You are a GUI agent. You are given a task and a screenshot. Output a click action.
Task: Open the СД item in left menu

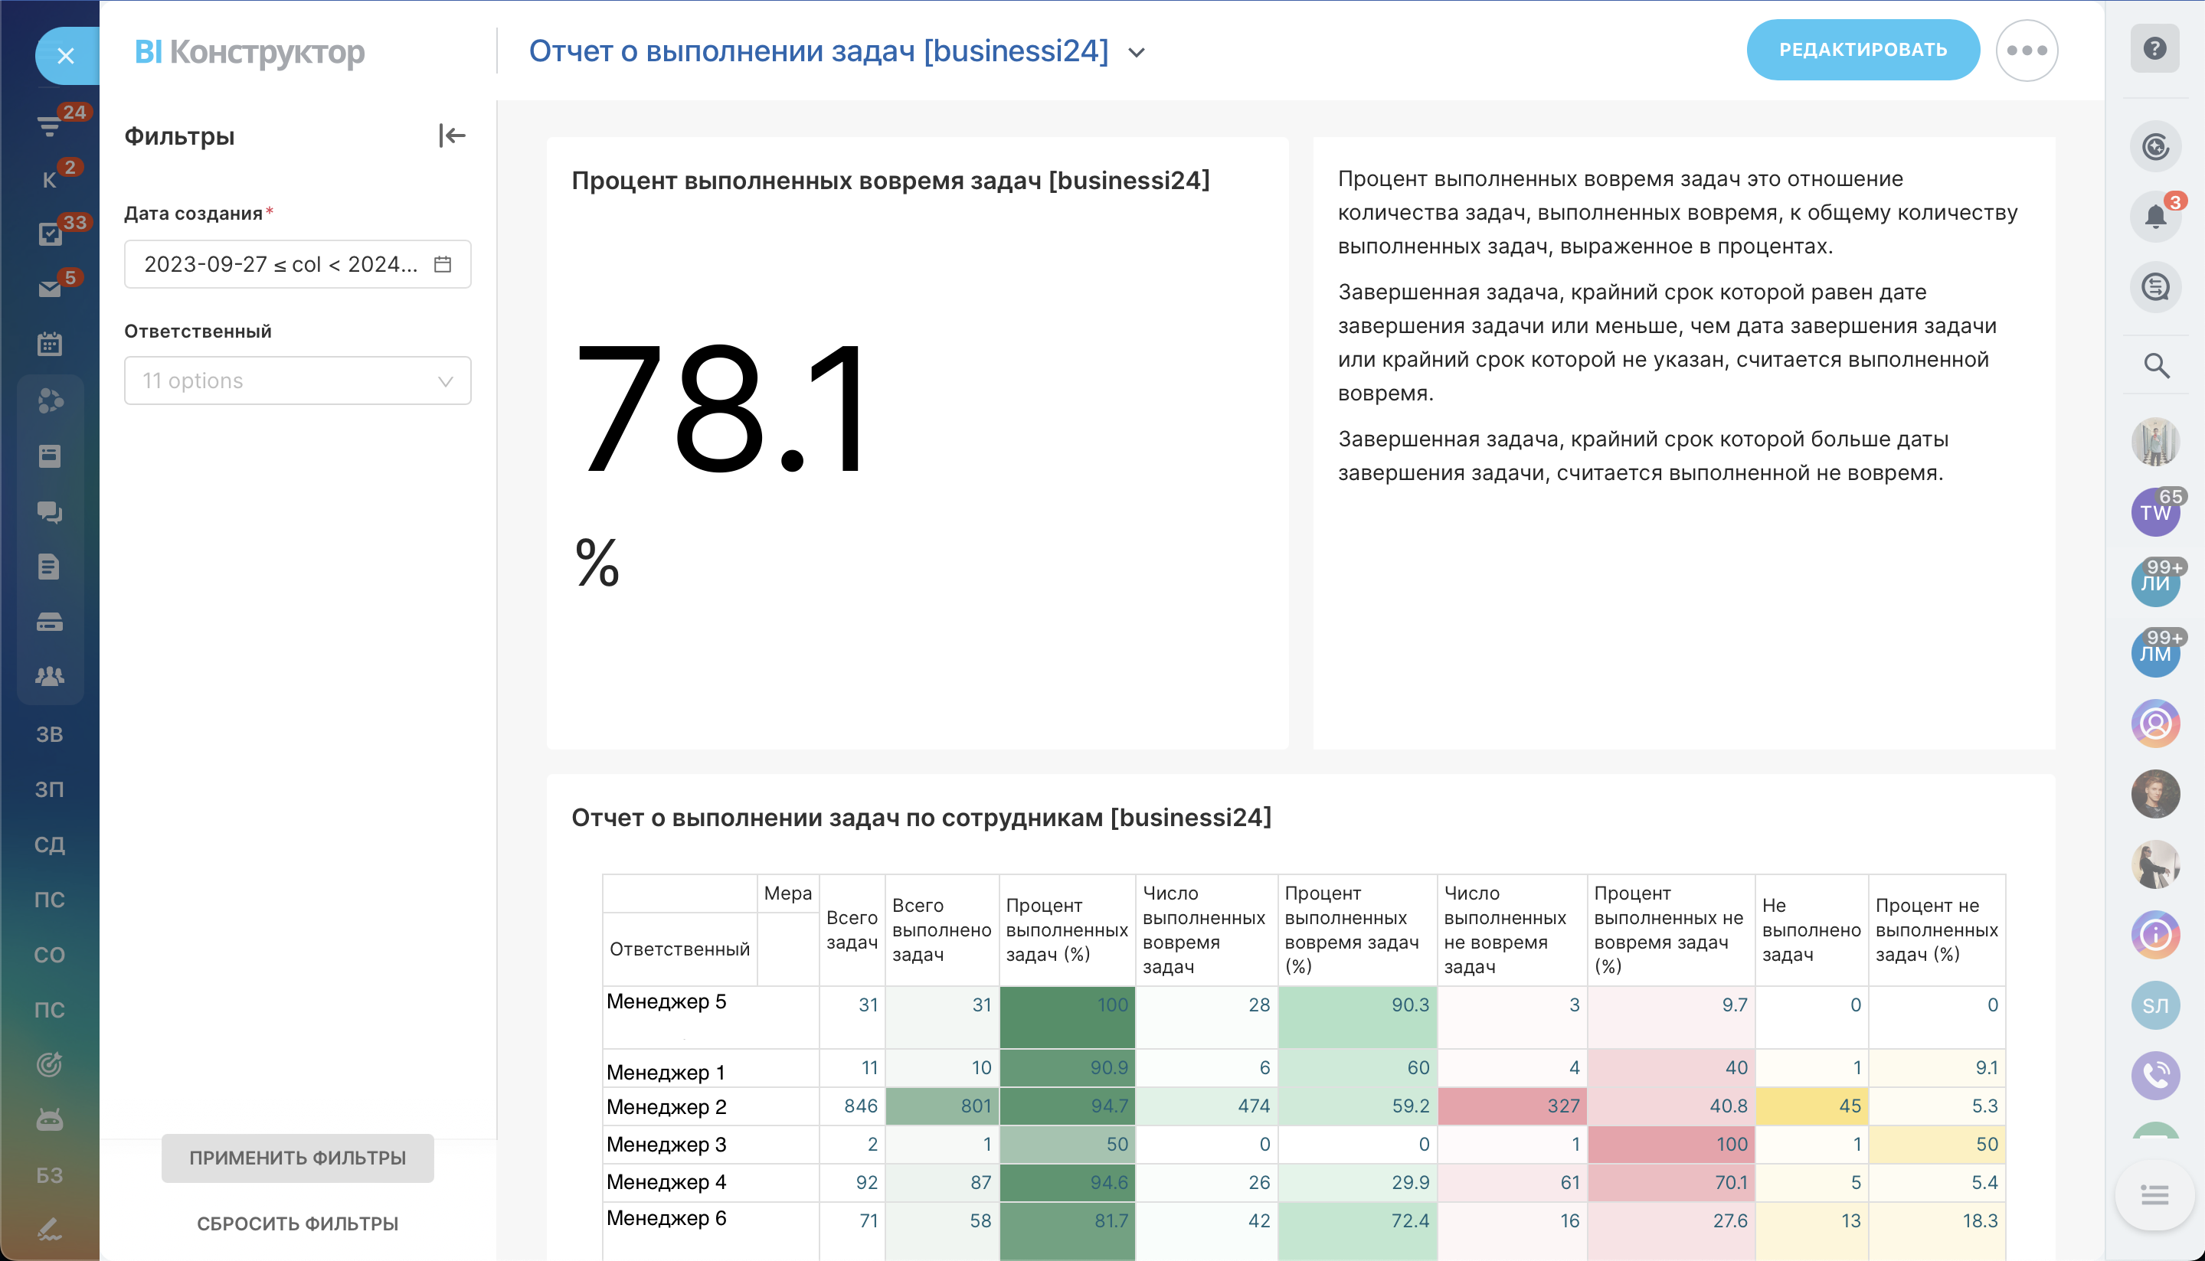click(x=49, y=844)
